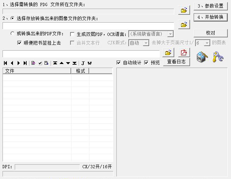Open the CJK版式 dropdown set to 自动
Screen dimensions: 231x179
point(146,43)
